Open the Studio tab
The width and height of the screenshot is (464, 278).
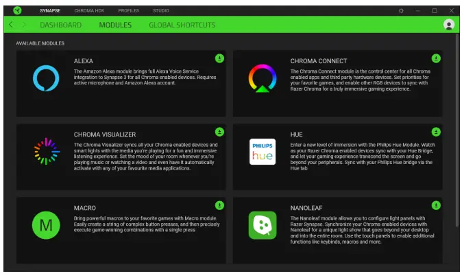click(161, 11)
